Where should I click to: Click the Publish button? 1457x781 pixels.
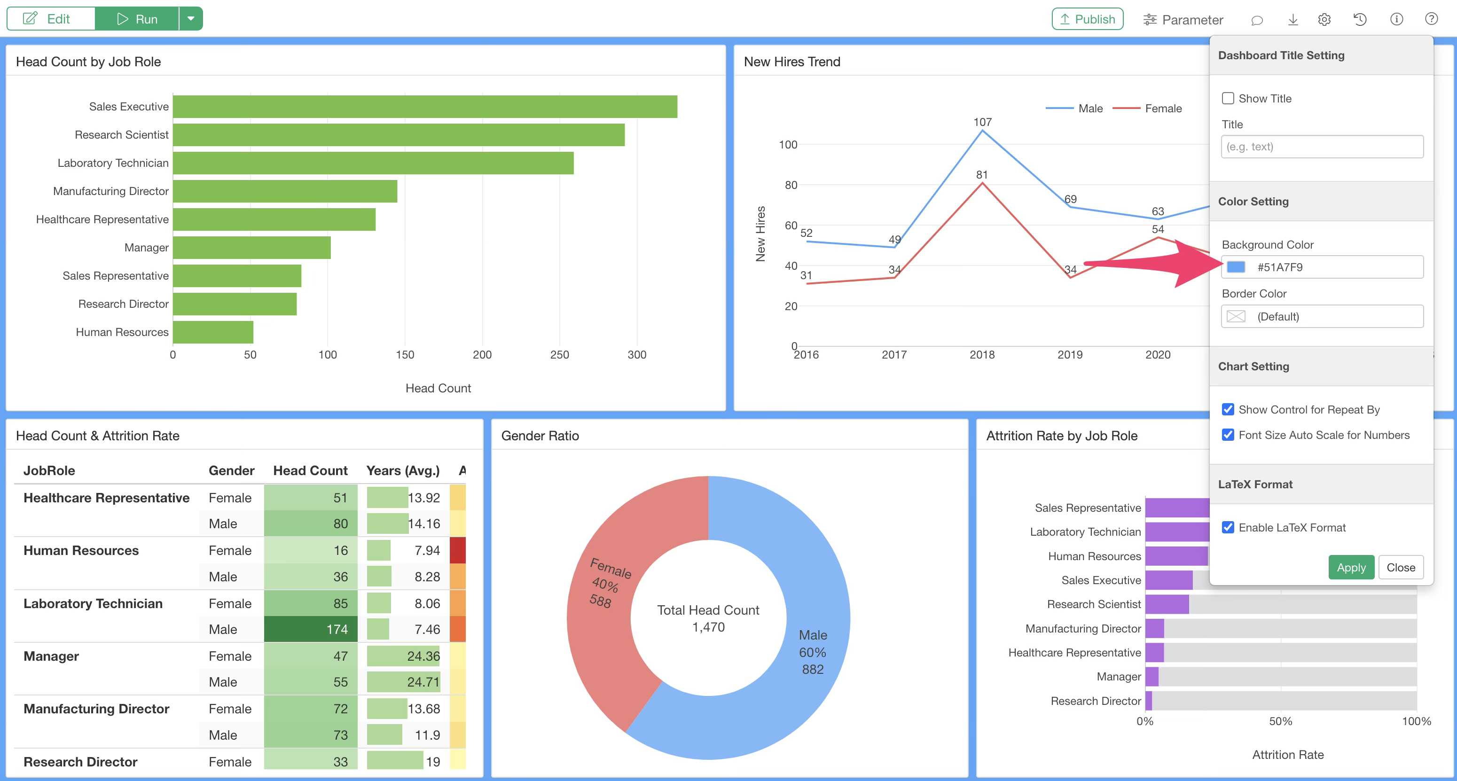[x=1087, y=19]
